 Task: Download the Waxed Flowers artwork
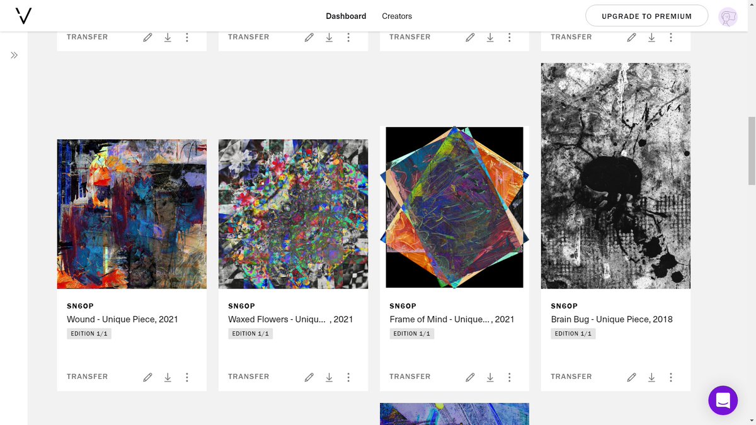pos(329,377)
